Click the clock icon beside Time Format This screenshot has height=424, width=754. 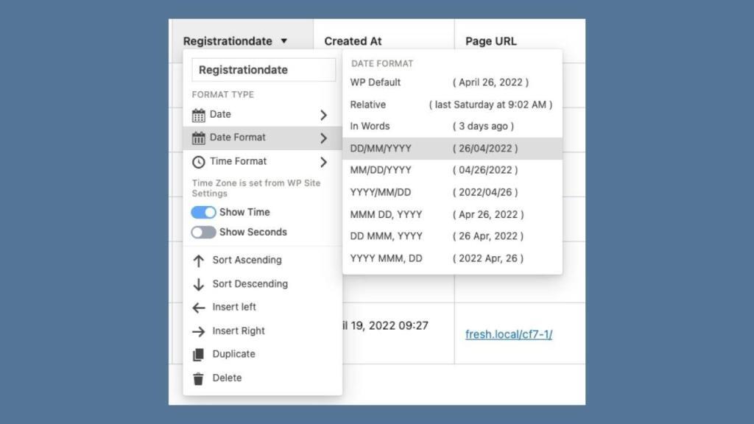[x=199, y=162]
